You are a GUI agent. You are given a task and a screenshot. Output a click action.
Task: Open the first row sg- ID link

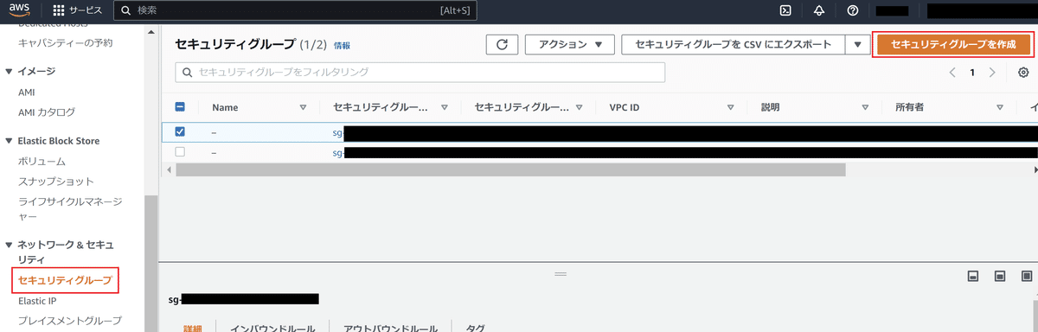click(338, 132)
